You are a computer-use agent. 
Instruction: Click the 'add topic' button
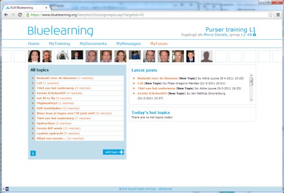pos(113,152)
